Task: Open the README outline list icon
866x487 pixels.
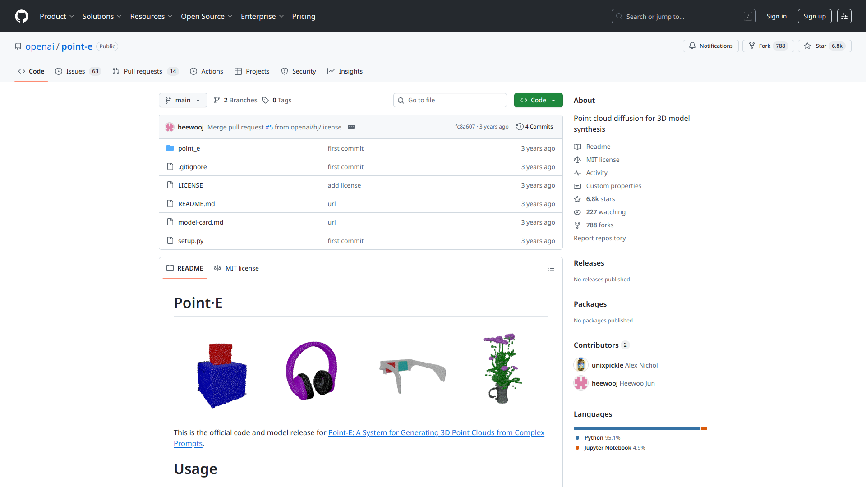Action: (551, 268)
